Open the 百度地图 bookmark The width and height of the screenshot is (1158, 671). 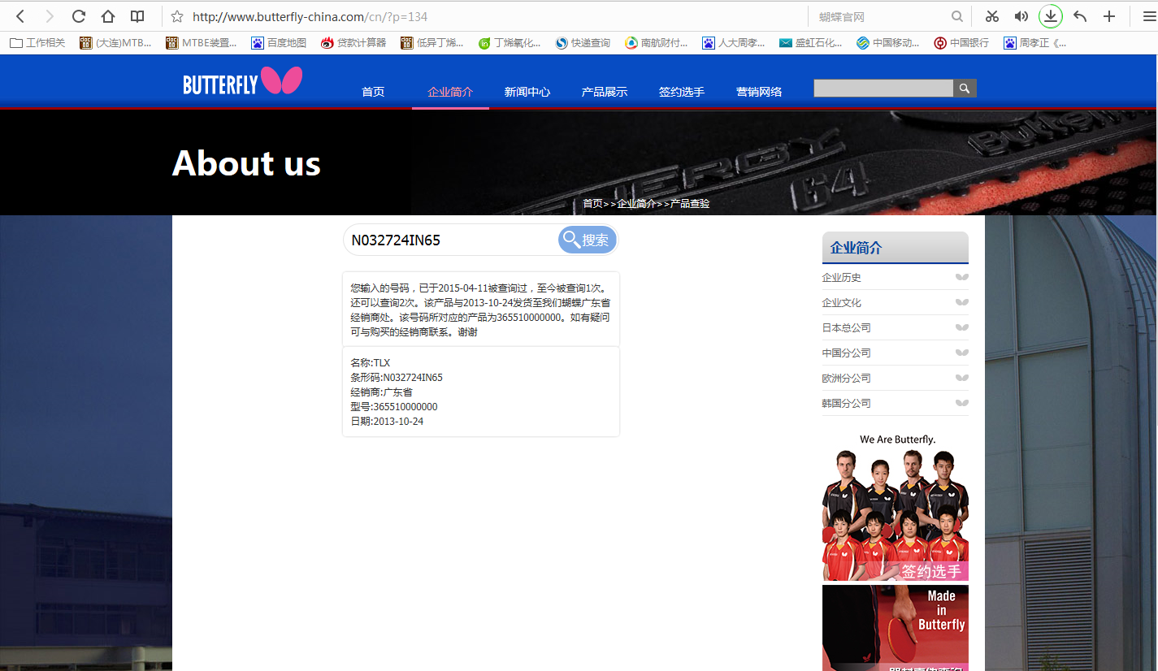pos(279,43)
